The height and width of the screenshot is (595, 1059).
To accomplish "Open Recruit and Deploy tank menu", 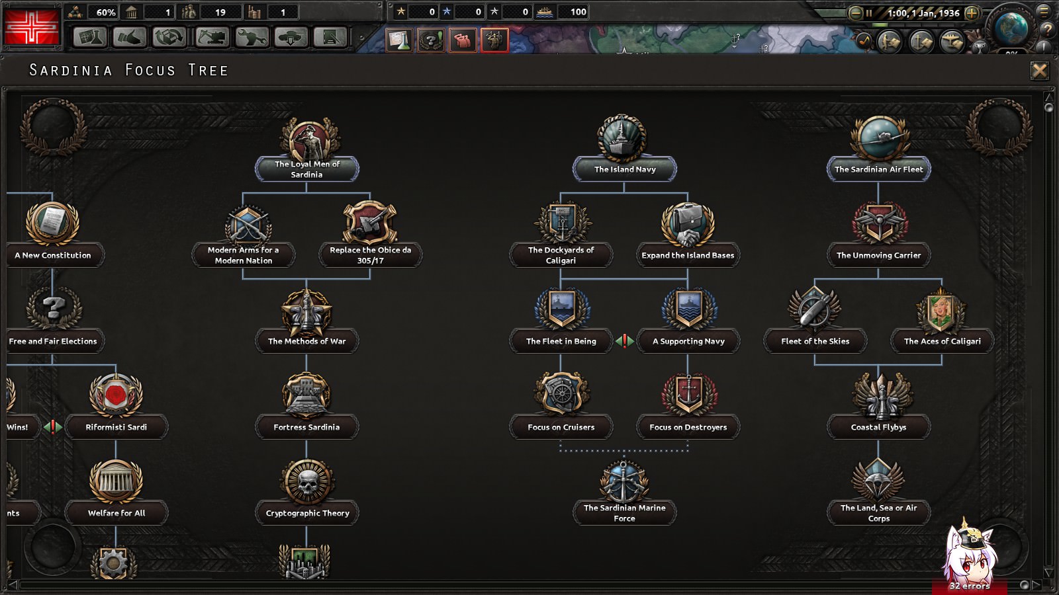I will pos(291,37).
